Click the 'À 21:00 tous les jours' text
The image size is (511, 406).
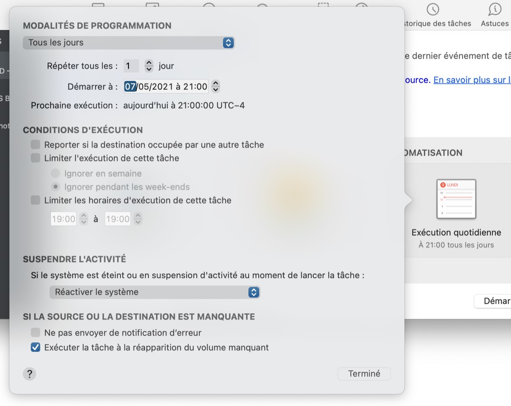456,245
